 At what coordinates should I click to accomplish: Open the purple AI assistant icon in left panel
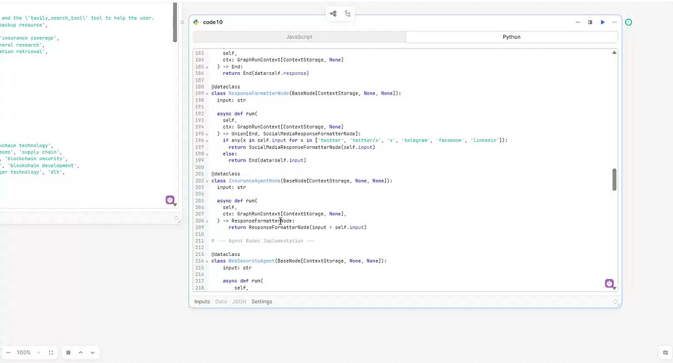coord(170,200)
